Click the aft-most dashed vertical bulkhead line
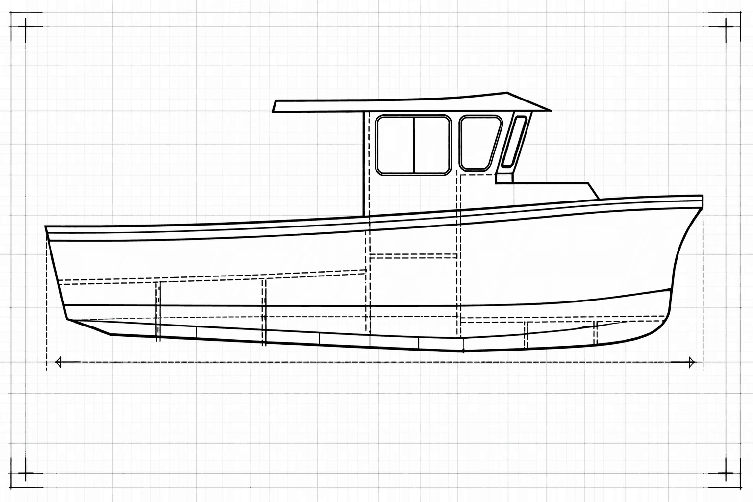Viewport: 753px width, 502px height. pyautogui.click(x=158, y=311)
